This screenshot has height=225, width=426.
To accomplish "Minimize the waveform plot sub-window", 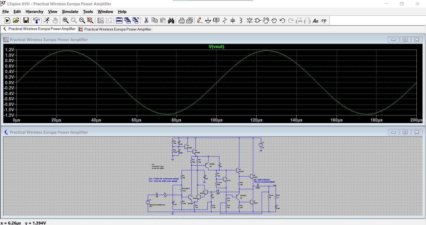I will [x=393, y=40].
